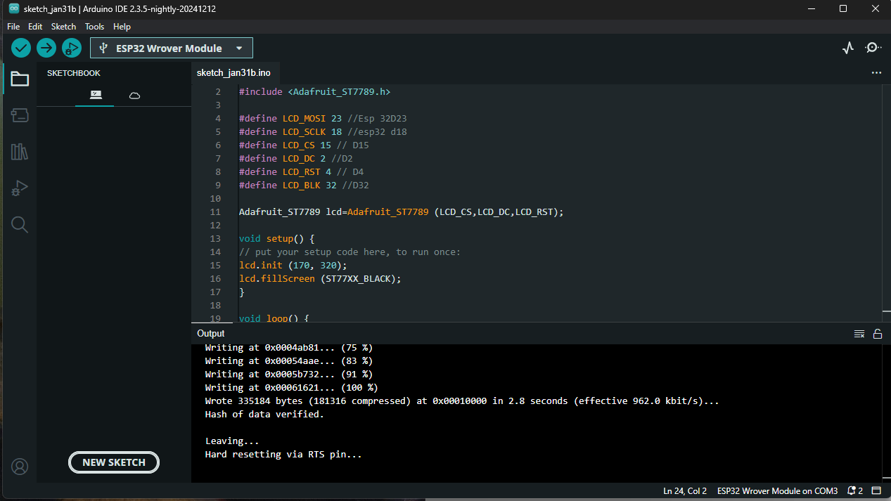Select the sketch_jan31b.ino tab
This screenshot has height=501, width=891.
pos(233,72)
